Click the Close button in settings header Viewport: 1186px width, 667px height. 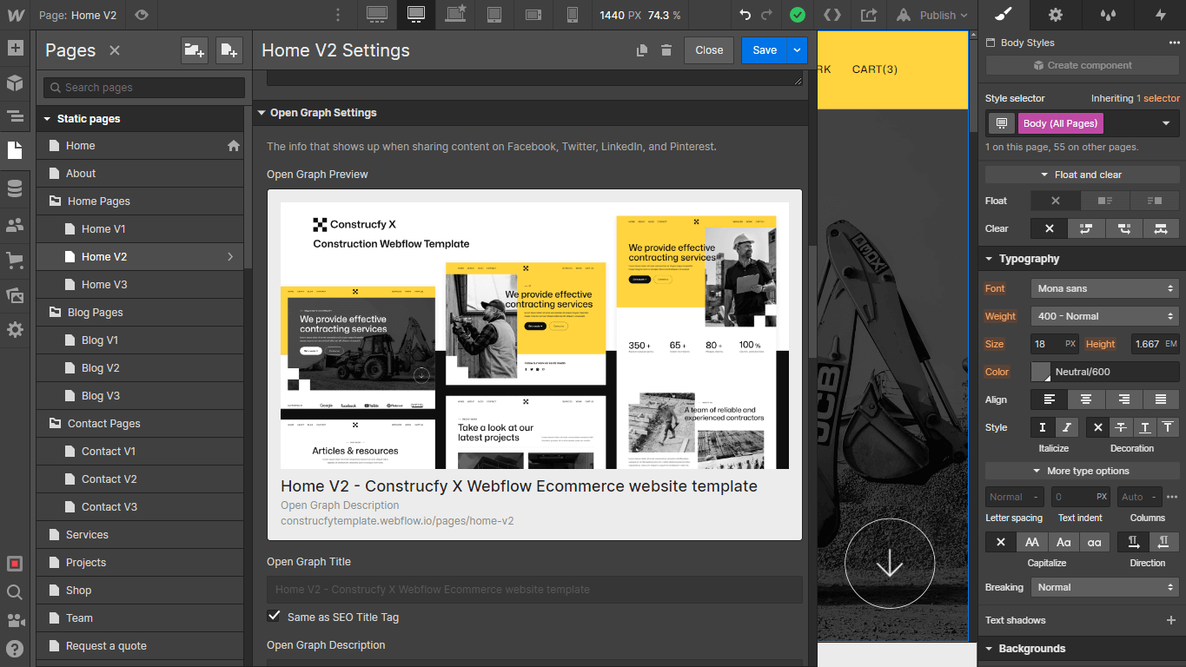pos(709,50)
